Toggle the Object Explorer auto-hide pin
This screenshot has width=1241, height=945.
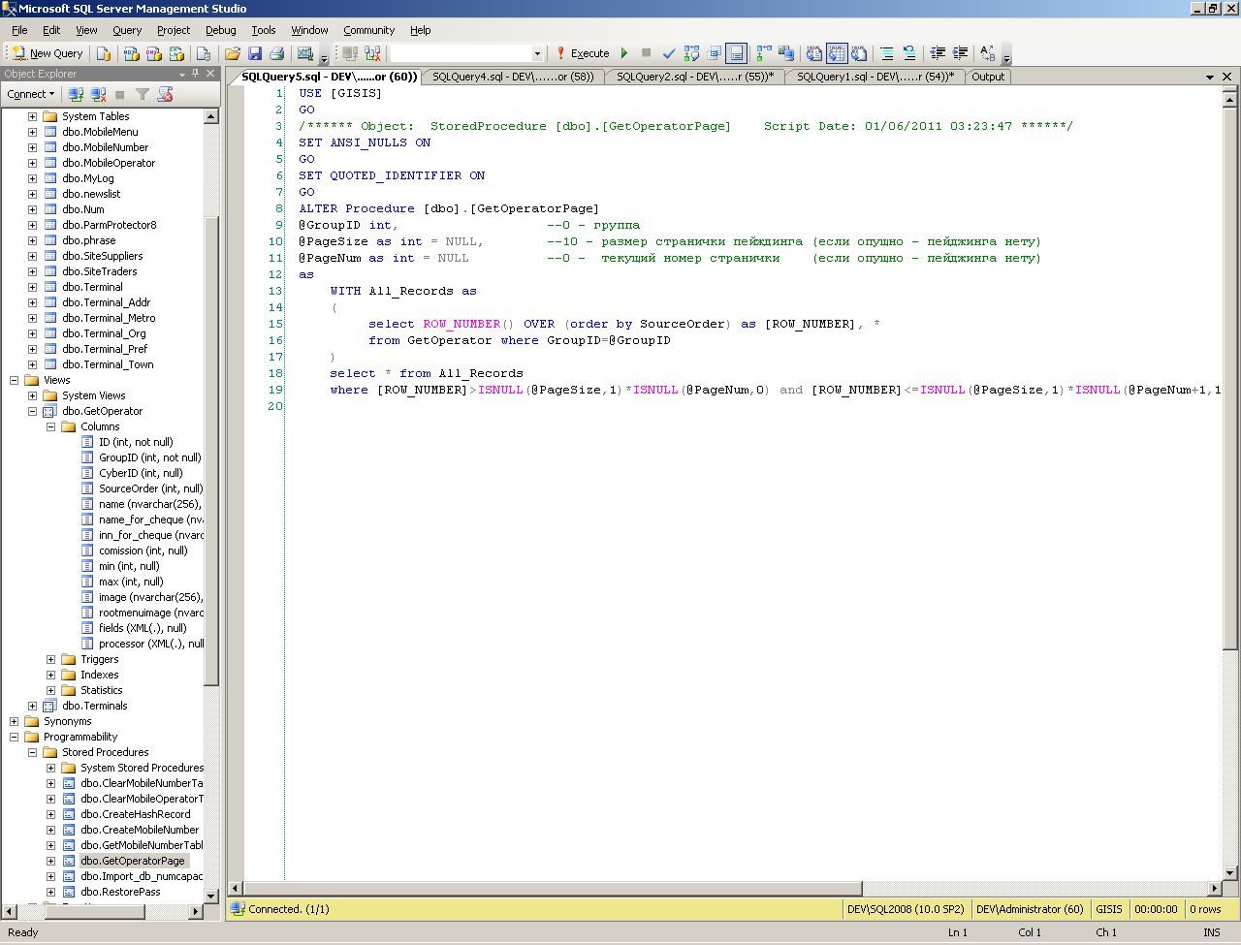[x=197, y=74]
